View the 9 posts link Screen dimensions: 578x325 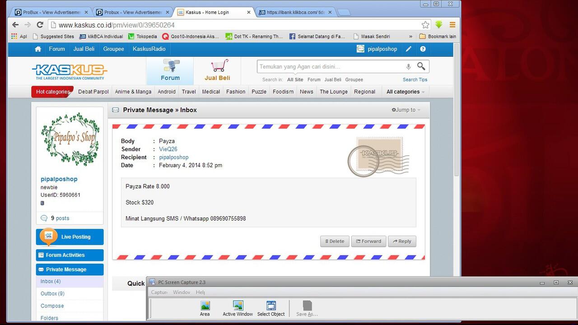tap(60, 218)
